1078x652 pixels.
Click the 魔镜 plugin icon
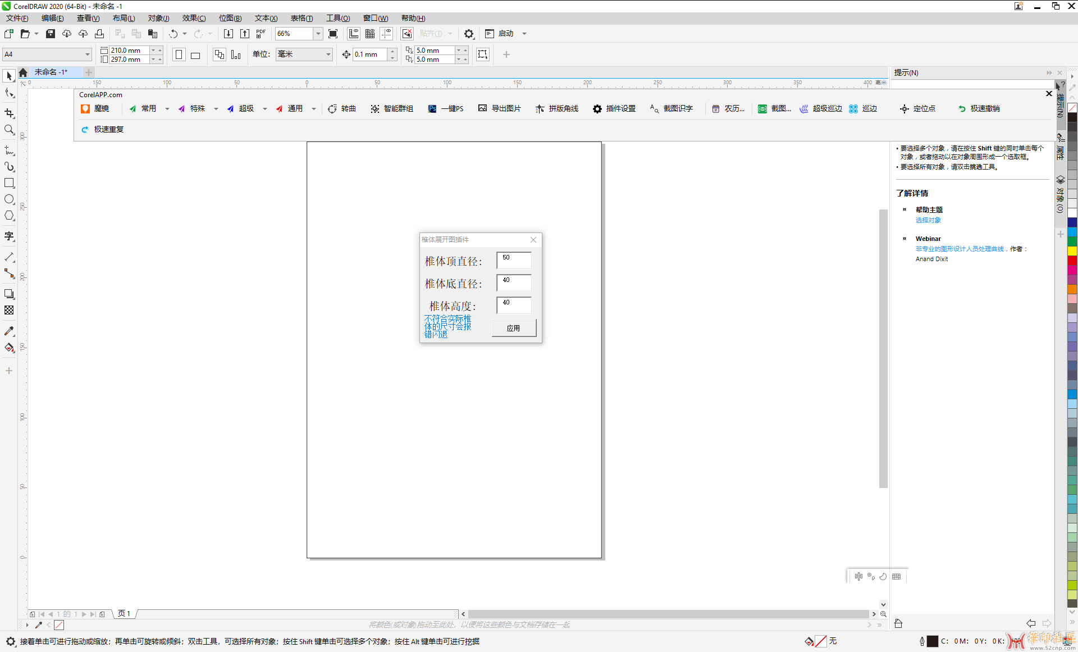tap(85, 109)
